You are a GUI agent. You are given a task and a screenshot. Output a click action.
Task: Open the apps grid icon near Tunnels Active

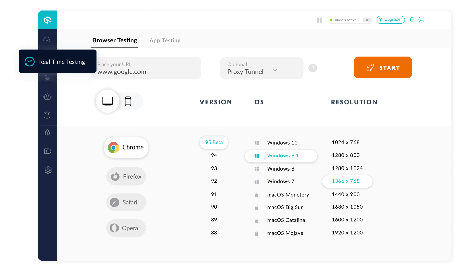point(319,20)
